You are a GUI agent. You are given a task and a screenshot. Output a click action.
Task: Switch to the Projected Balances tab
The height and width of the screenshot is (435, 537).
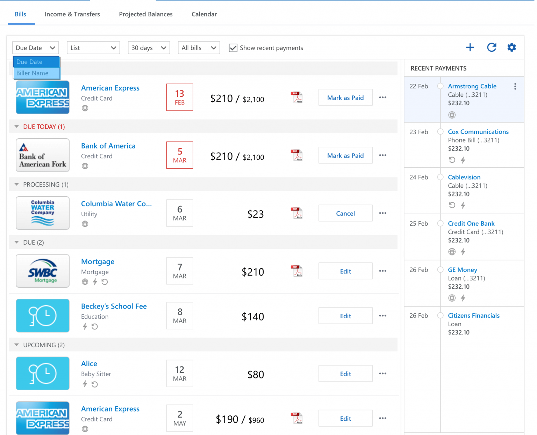pos(146,14)
